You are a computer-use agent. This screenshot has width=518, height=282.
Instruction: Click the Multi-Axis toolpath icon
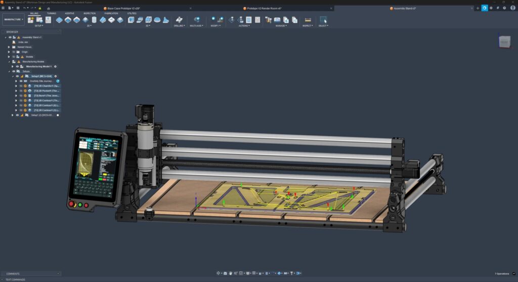tap(197, 20)
